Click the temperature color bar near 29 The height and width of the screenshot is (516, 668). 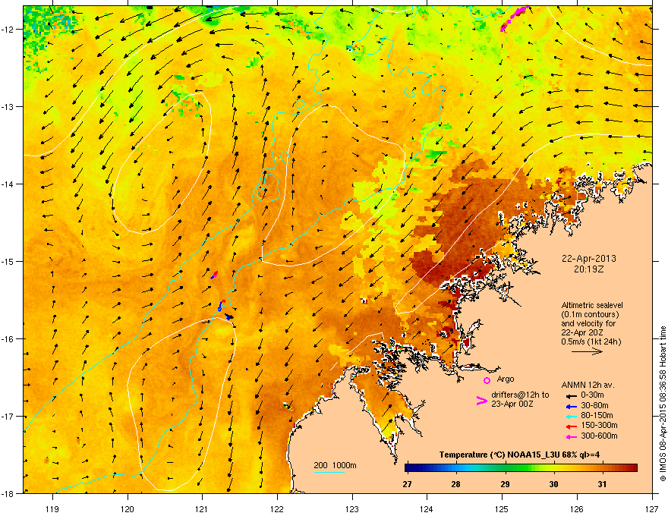point(506,468)
